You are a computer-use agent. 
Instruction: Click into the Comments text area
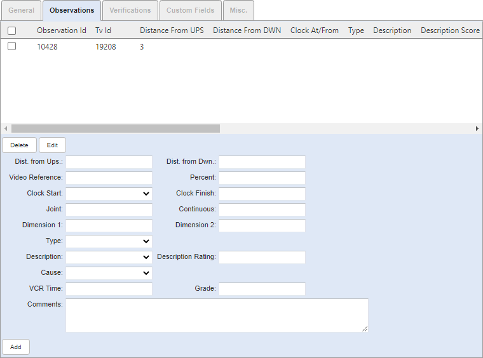coord(217,315)
